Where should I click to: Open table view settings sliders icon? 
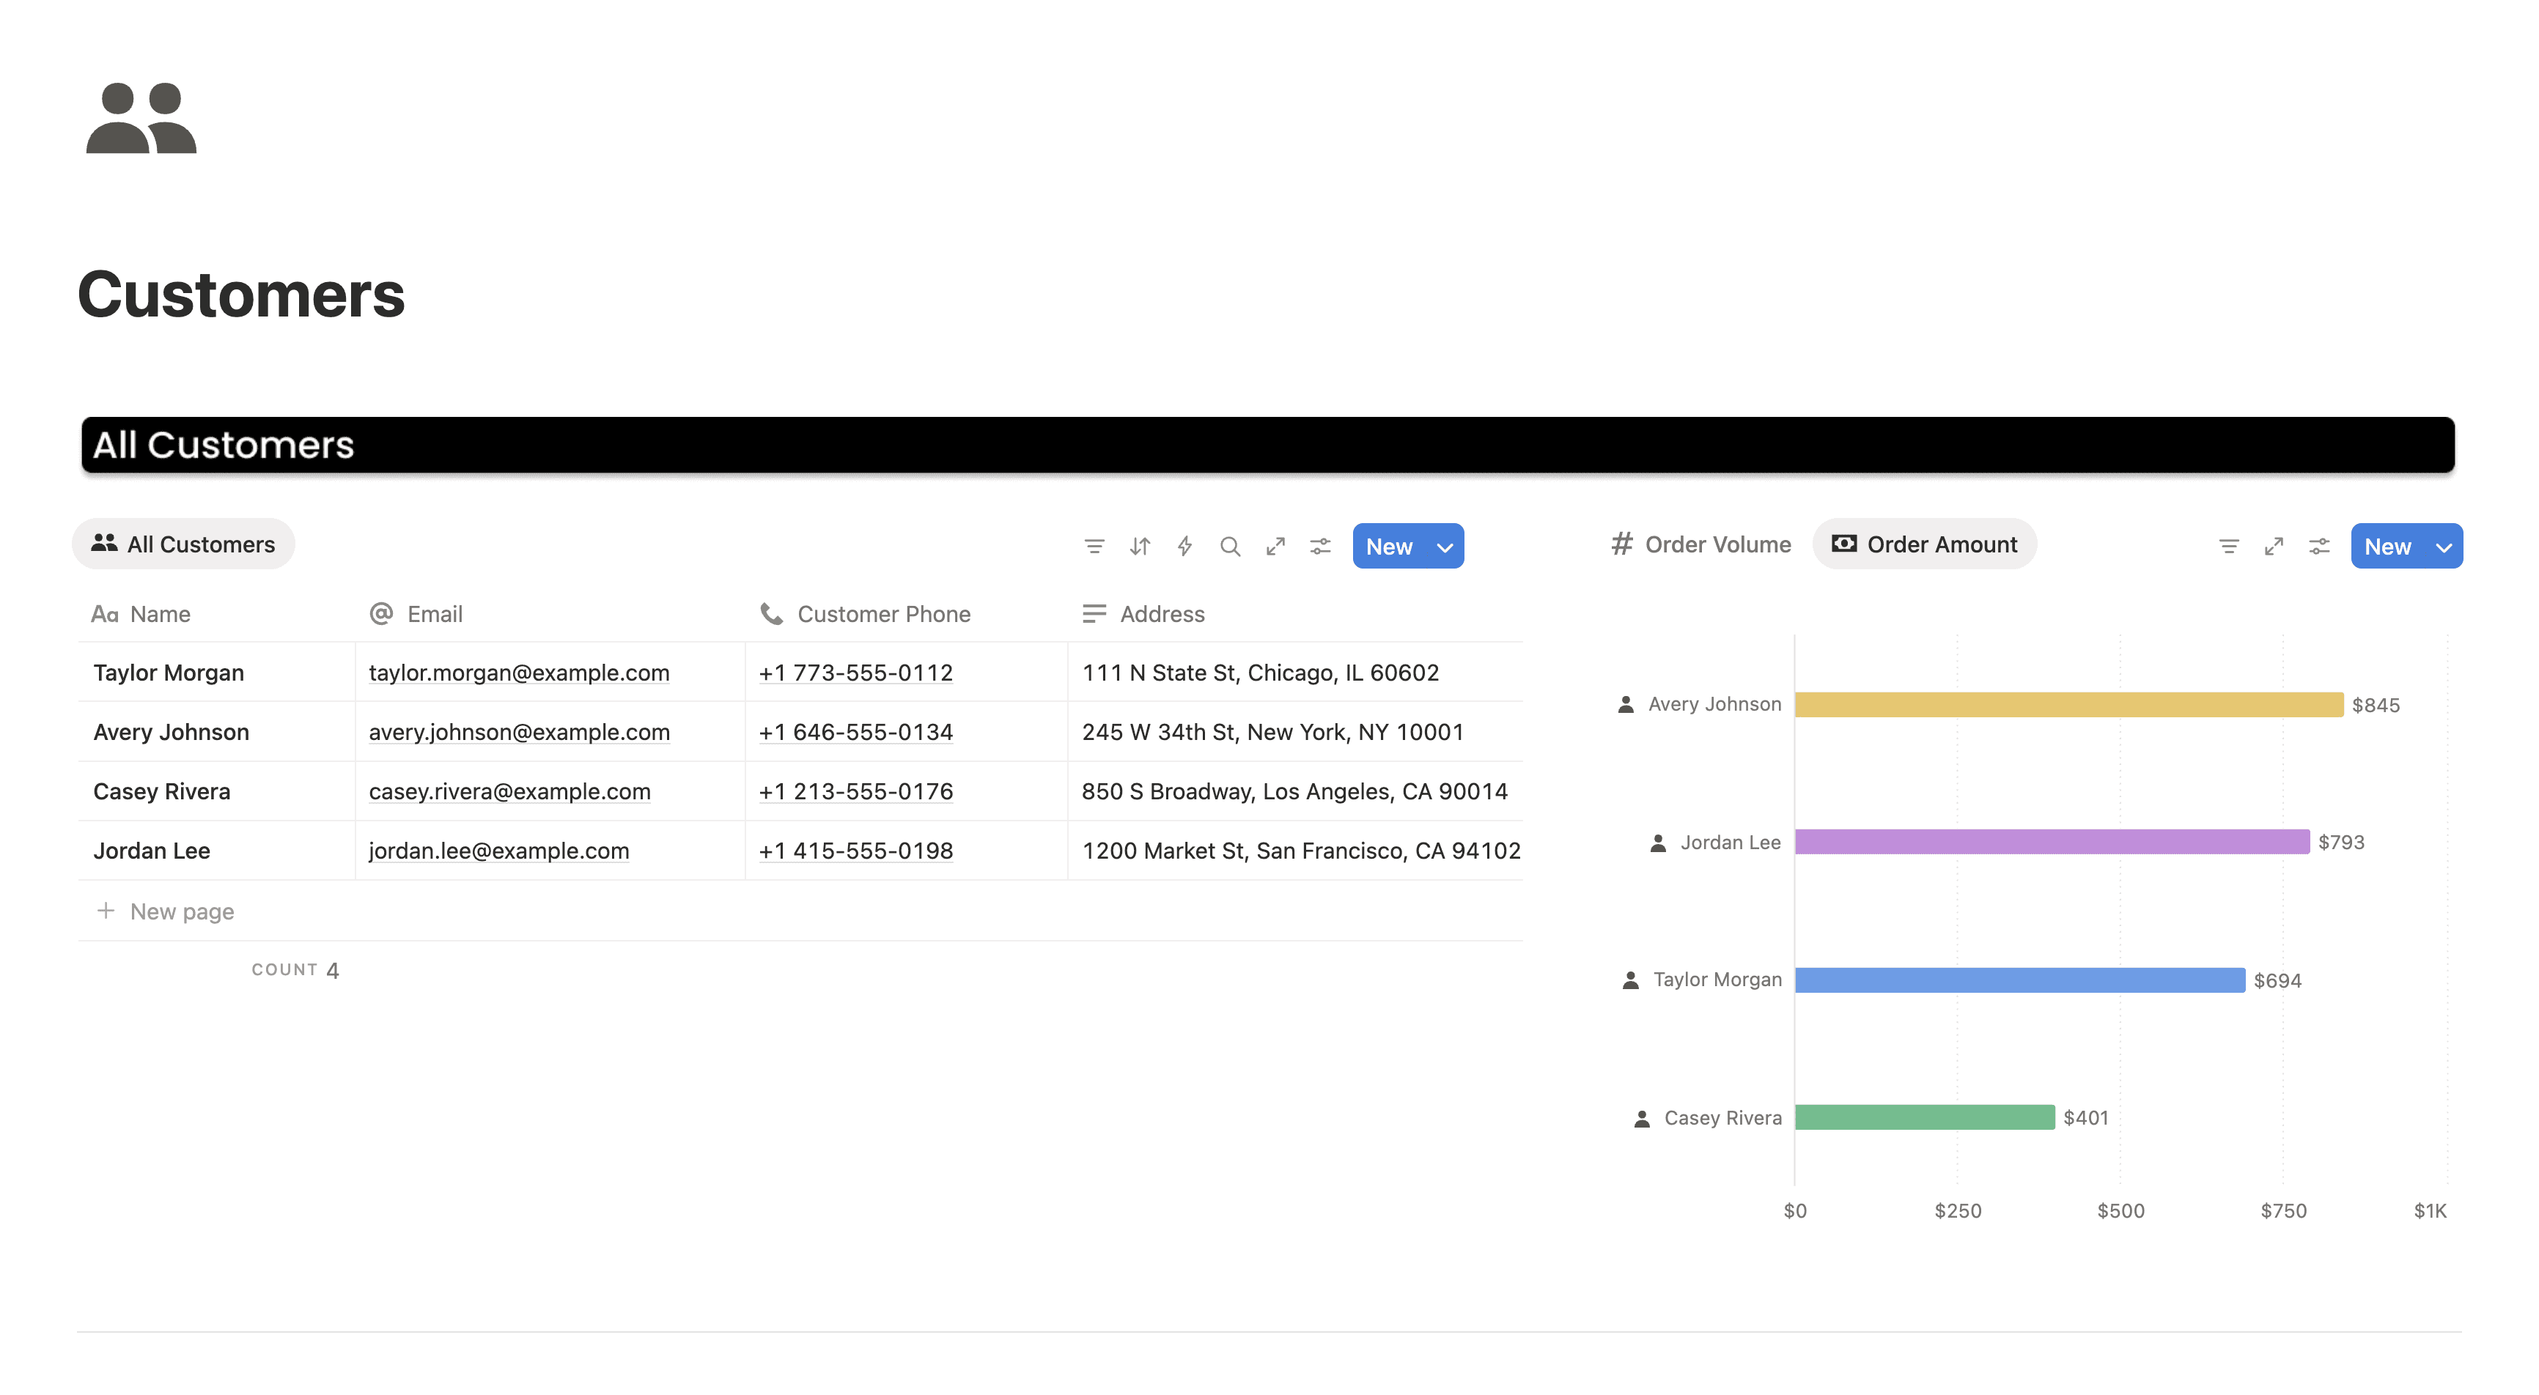[1321, 546]
